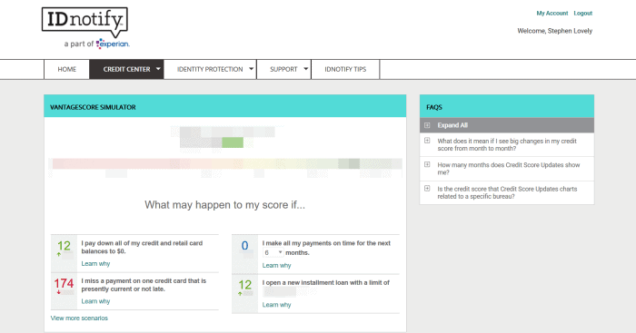Expand the Credit Score Updates months FAQ
The height and width of the screenshot is (333, 636).
427,164
